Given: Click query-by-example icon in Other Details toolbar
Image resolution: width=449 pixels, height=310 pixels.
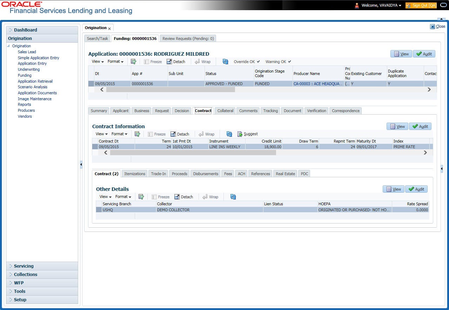Looking at the screenshot, I should [x=141, y=197].
